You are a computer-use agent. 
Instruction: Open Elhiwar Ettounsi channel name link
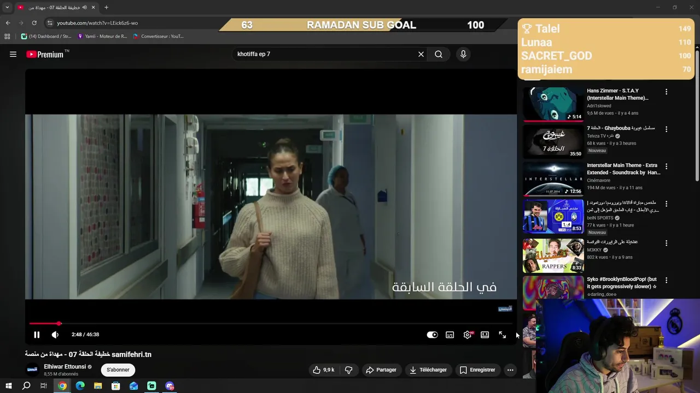(65, 367)
